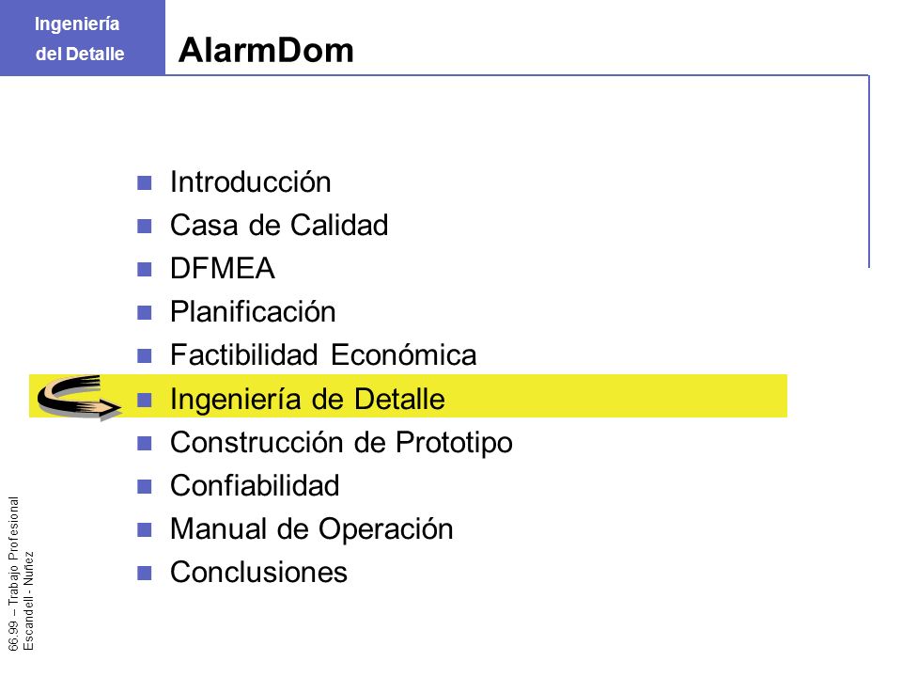Click the bullet beside Factibilidad Económica
Image resolution: width=902 pixels, height=677 pixels.
click(x=145, y=355)
